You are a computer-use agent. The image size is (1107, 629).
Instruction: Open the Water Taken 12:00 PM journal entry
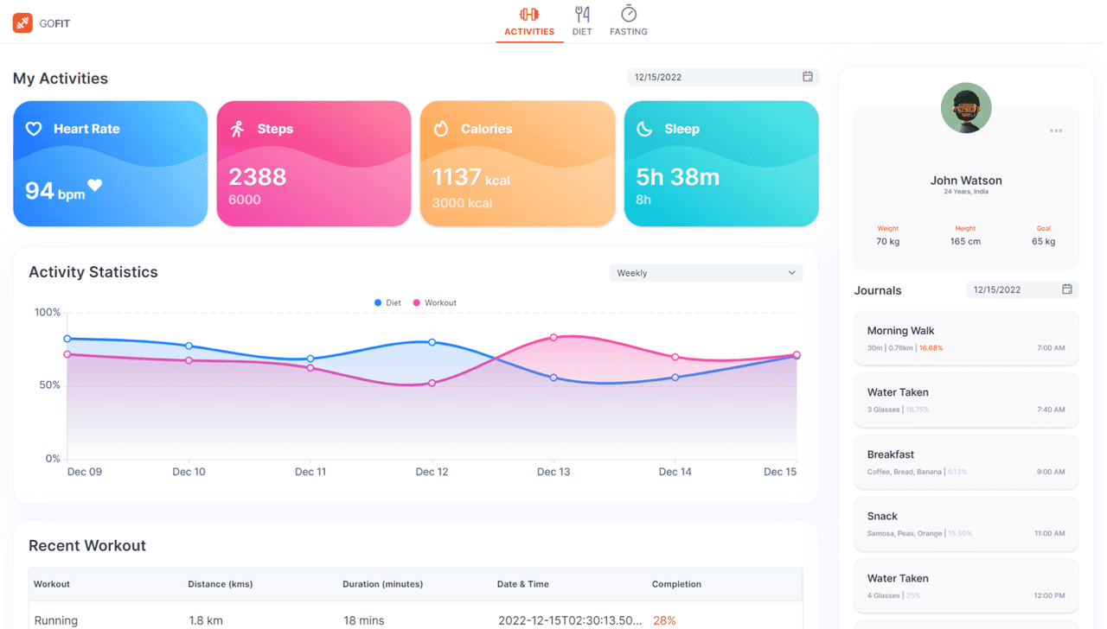966,586
